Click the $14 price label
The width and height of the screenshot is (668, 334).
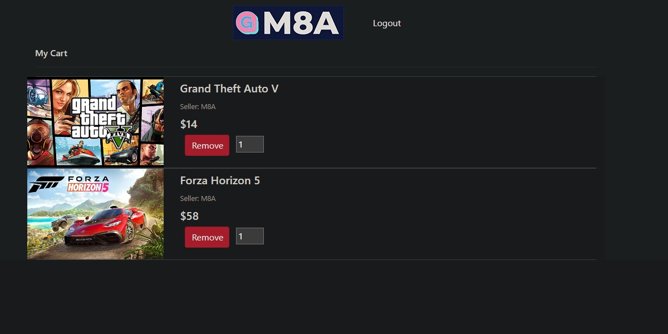189,124
